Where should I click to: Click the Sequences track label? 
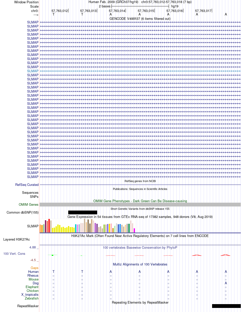tap(30, 193)
